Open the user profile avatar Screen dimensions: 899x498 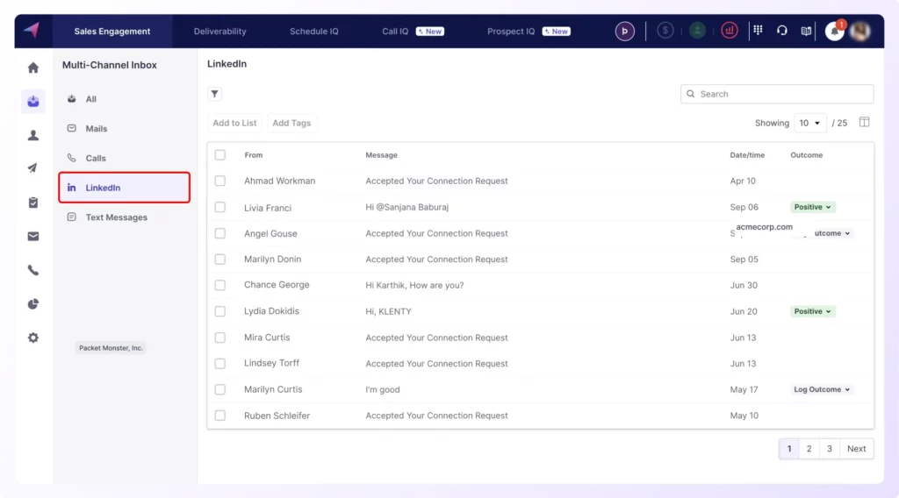pyautogui.click(x=860, y=31)
